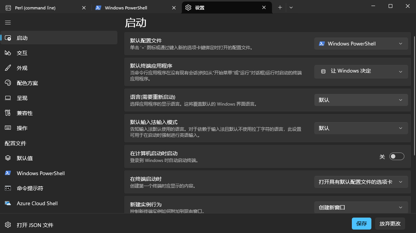This screenshot has width=416, height=233.
Task: Click the 外观 brush icon
Action: tap(8, 68)
